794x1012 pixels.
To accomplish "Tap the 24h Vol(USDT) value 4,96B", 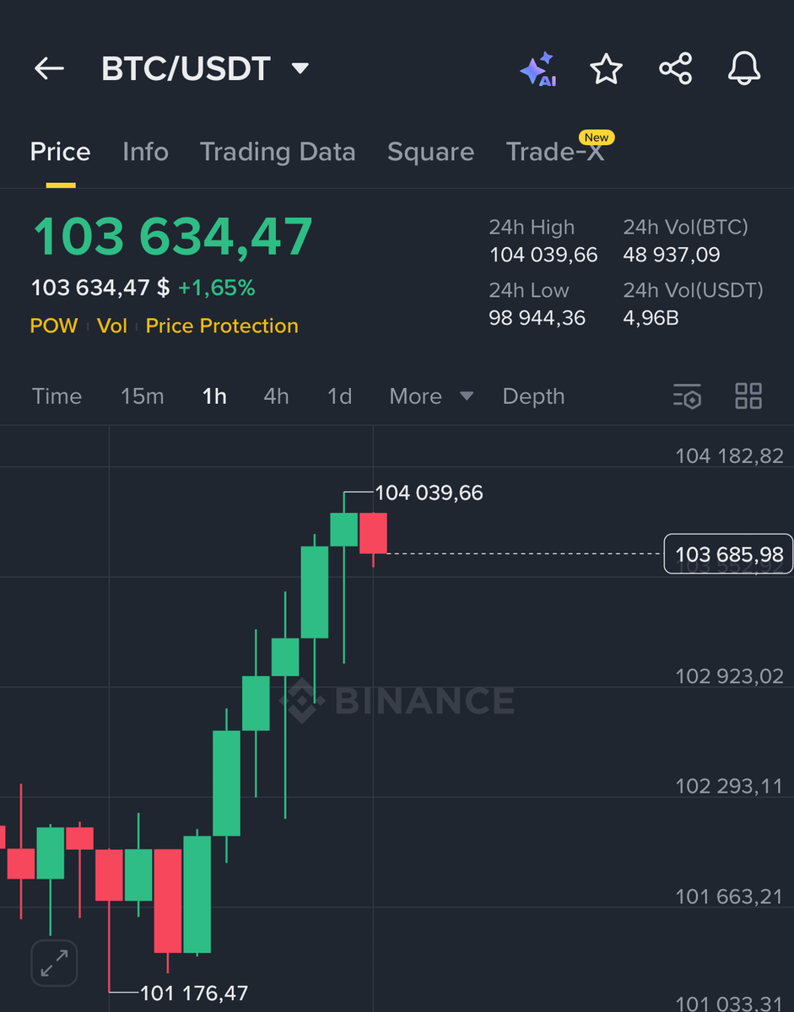I will pos(651,318).
